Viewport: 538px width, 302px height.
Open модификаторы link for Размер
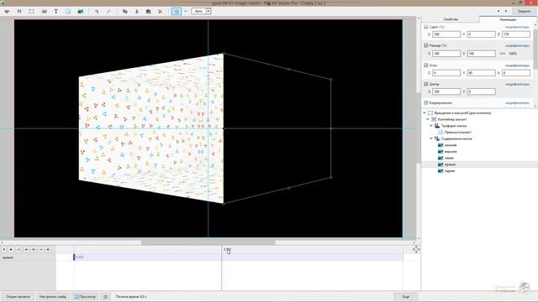[x=517, y=45]
